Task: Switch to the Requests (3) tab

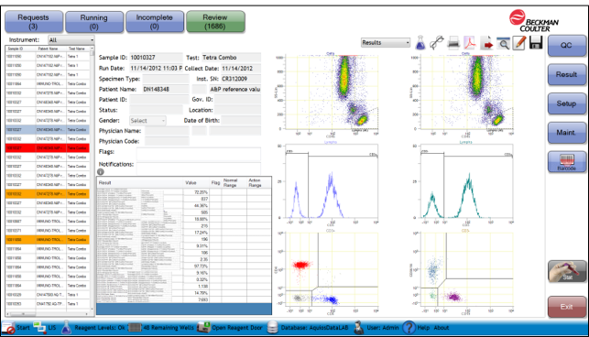Action: pos(34,22)
